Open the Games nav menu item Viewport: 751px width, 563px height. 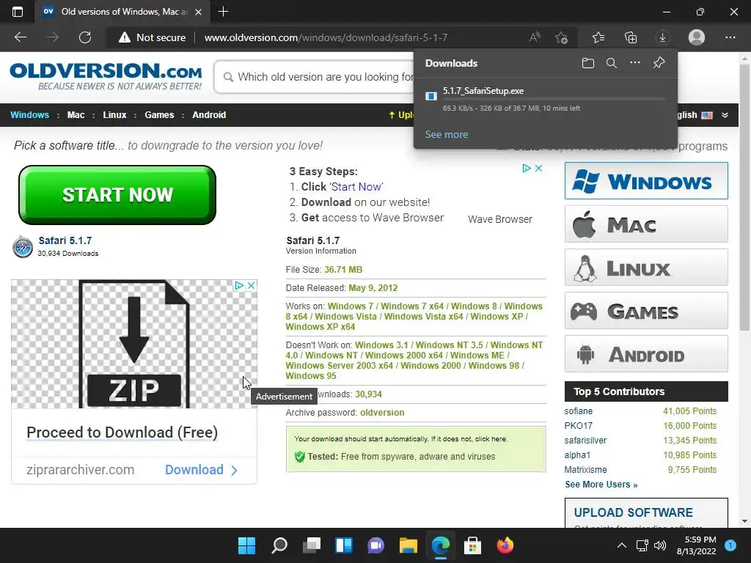(159, 115)
